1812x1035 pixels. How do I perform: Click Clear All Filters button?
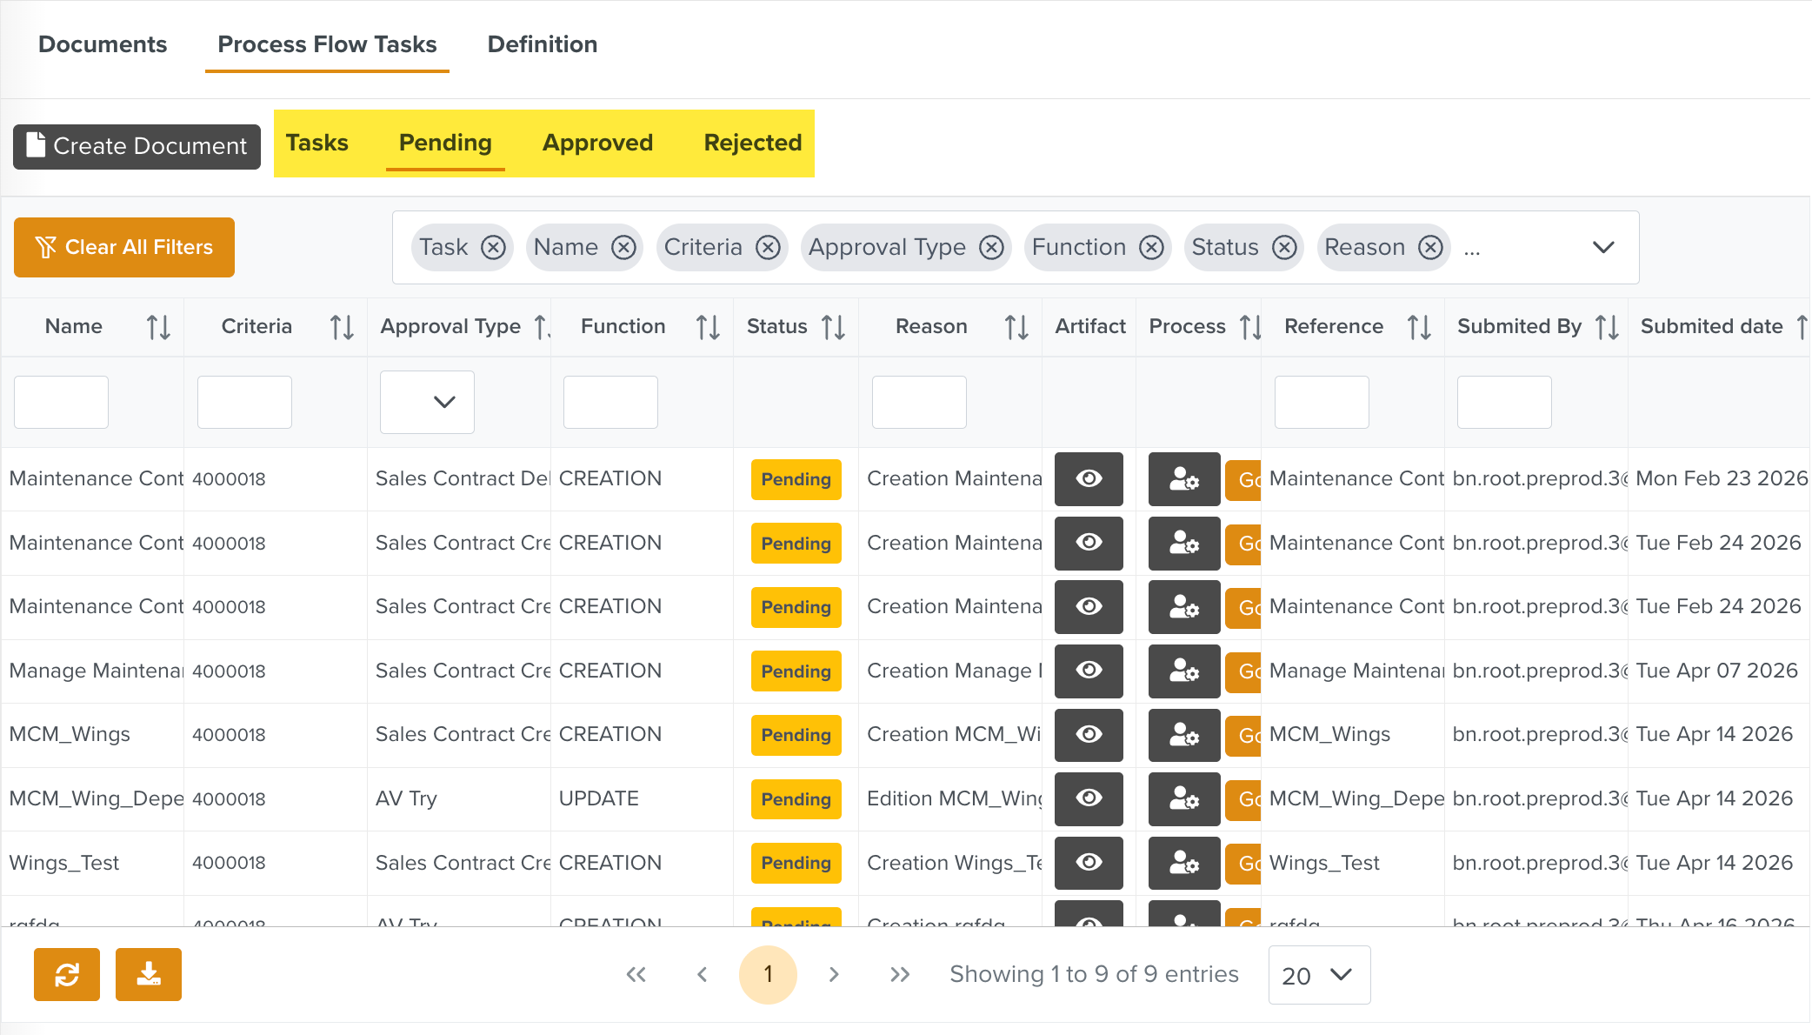tap(124, 248)
